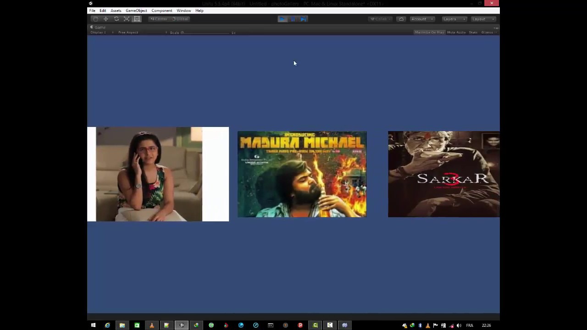587x330 pixels.
Task: Click the volume icon in system tray
Action: tap(459, 325)
